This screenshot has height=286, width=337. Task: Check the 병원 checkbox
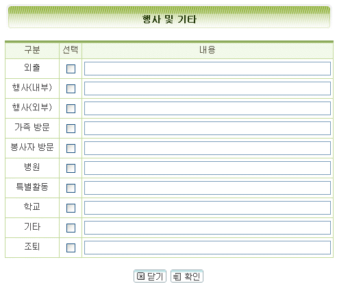[x=71, y=168]
